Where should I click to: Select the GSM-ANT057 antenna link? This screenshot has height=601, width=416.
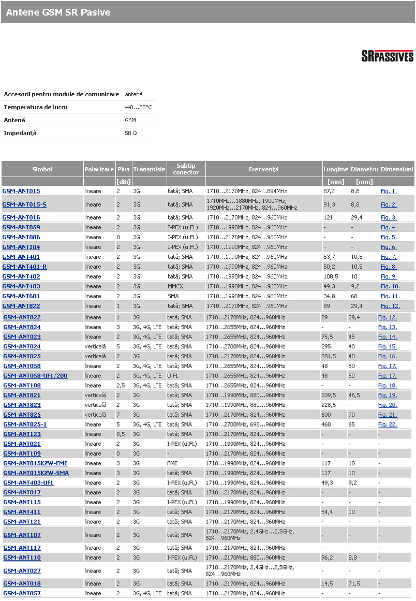[22, 594]
